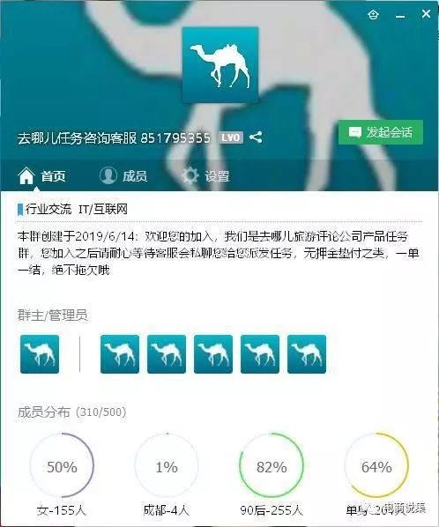Click the 64% singles distribution ring
Image resolution: width=439 pixels, height=527 pixels.
click(376, 465)
